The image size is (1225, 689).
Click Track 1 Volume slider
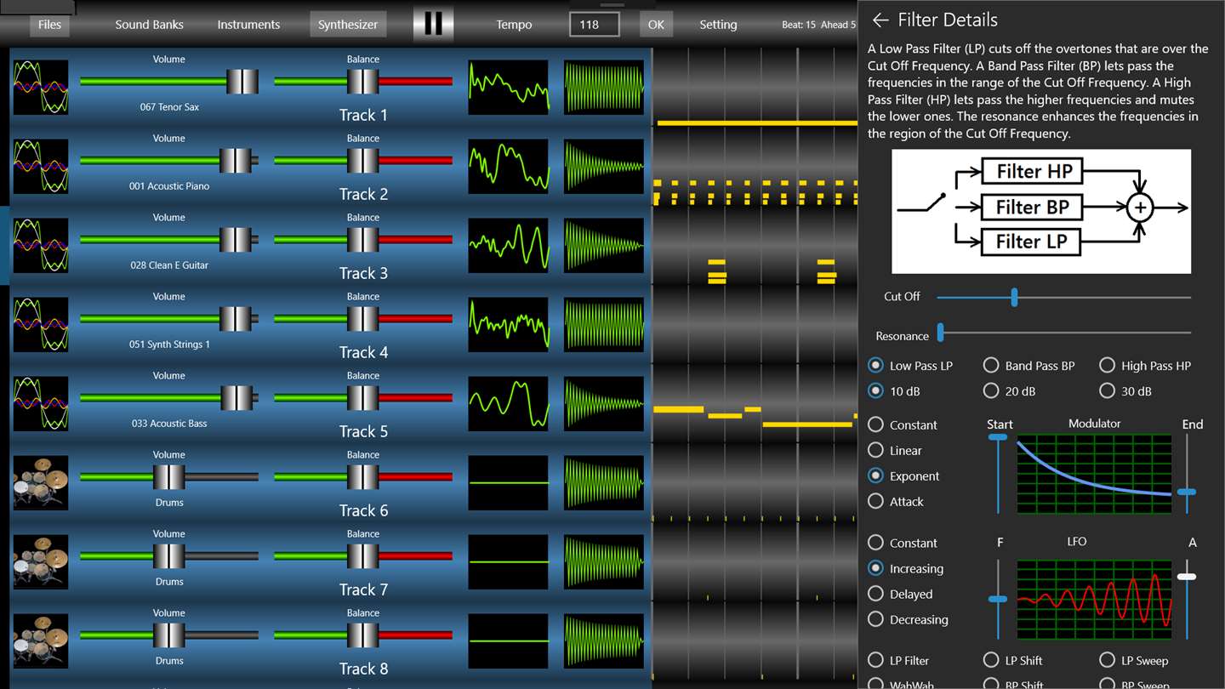pos(169,82)
